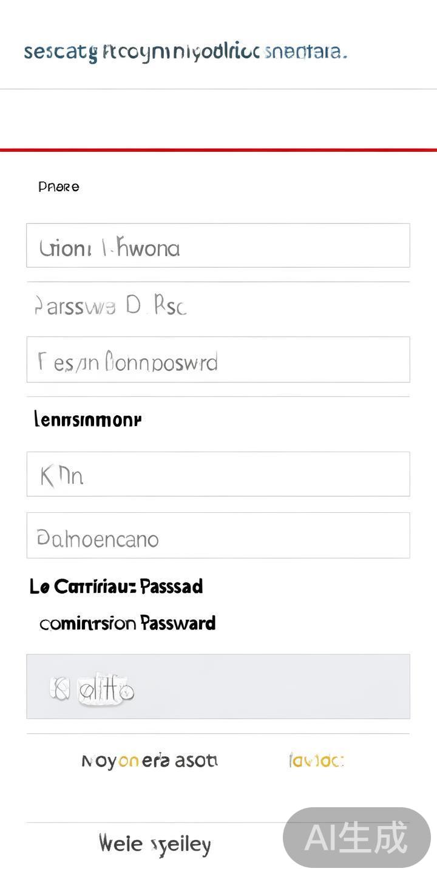Click into the "Dalnoencano" input box
This screenshot has width=437, height=874.
click(218, 535)
